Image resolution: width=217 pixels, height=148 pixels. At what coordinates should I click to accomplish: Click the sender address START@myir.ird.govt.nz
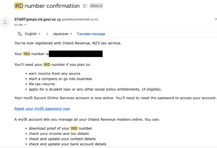pos(35,19)
